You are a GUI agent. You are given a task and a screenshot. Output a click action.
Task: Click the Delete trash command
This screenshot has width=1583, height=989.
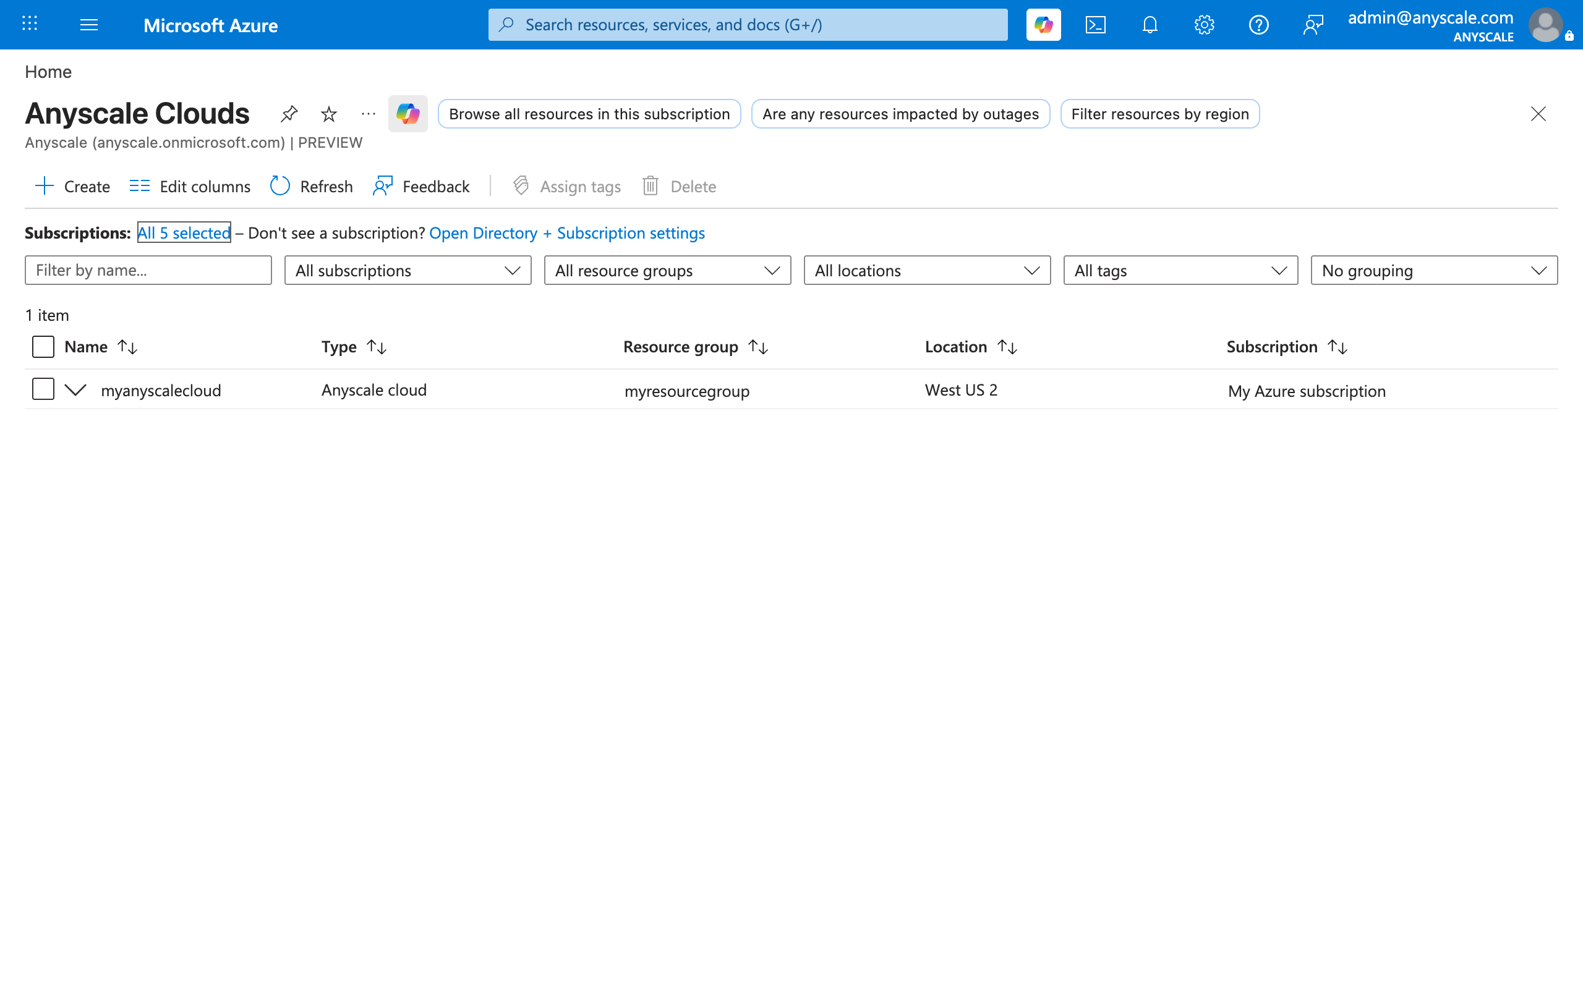click(679, 187)
